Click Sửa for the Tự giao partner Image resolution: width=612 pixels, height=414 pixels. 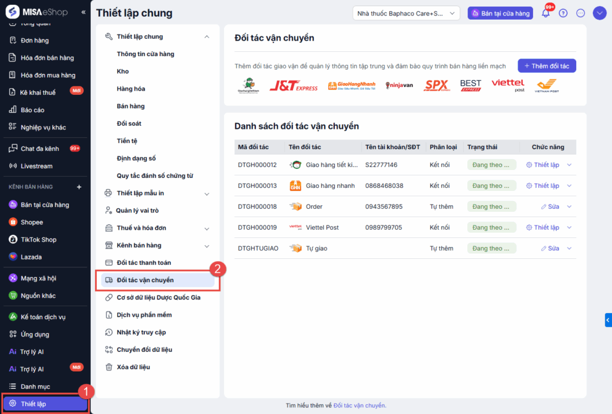pos(550,248)
